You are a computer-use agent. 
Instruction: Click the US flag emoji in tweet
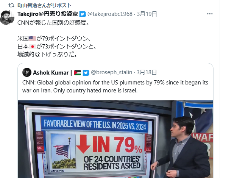[x=32, y=39]
